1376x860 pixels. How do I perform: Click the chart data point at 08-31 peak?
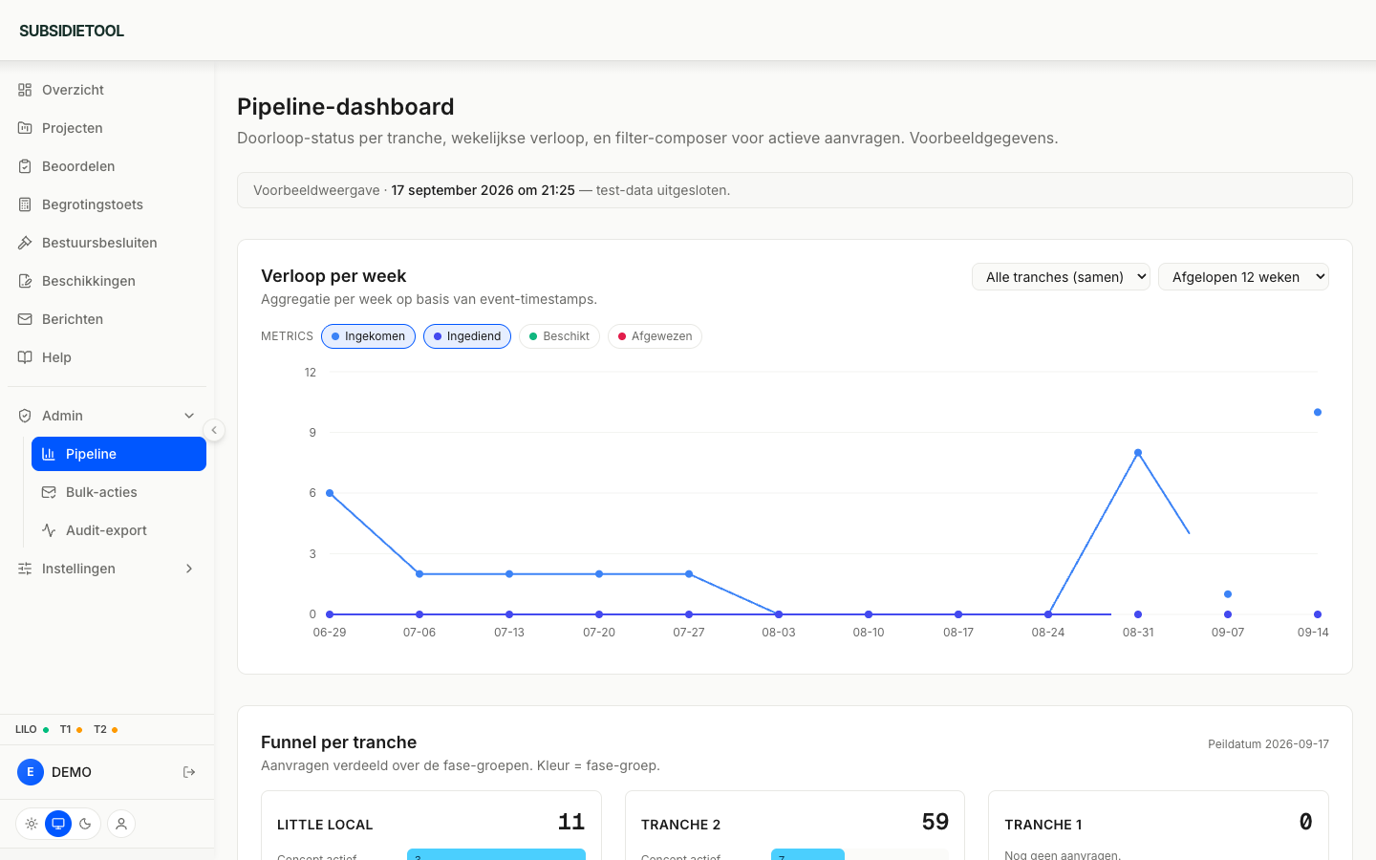1138,453
